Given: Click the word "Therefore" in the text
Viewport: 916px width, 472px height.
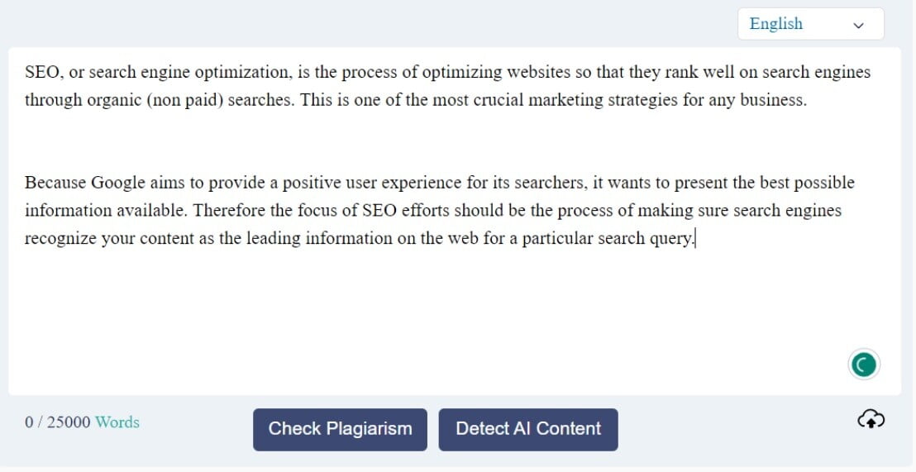Looking at the screenshot, I should click(230, 210).
